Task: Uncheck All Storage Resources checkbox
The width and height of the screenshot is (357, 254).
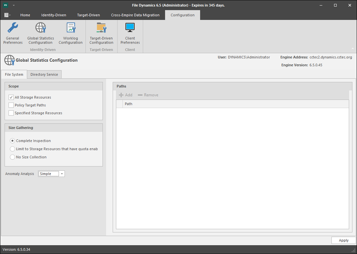Action: (x=11, y=97)
